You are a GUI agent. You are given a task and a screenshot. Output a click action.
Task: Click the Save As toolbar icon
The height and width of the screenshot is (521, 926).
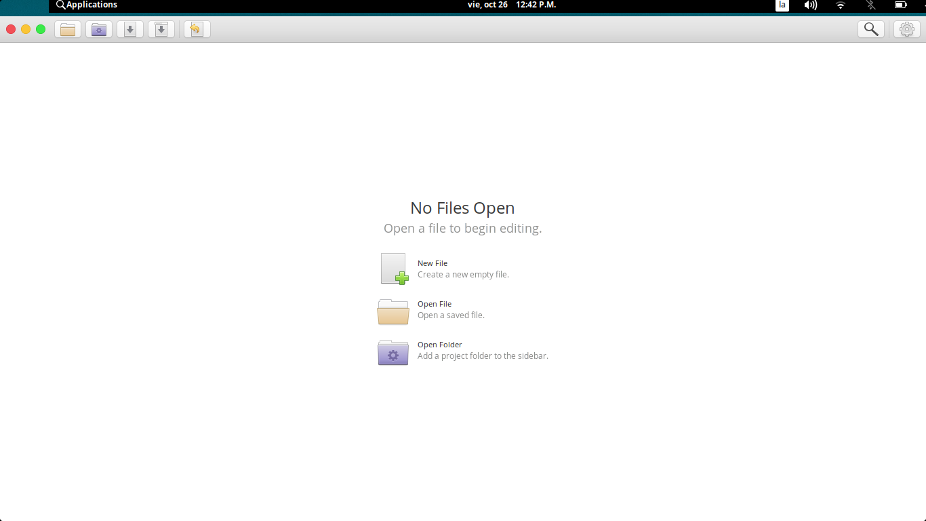tap(161, 29)
